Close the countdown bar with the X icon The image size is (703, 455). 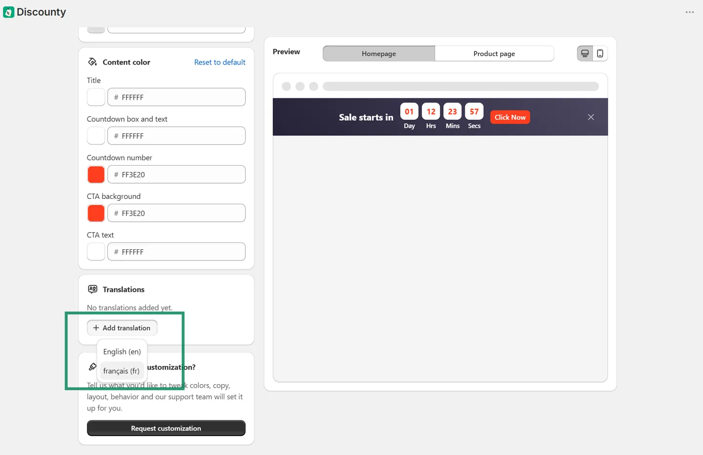tap(591, 117)
